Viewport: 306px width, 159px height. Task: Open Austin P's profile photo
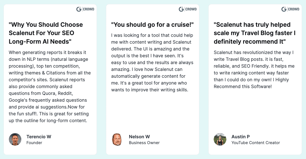tap(220, 139)
